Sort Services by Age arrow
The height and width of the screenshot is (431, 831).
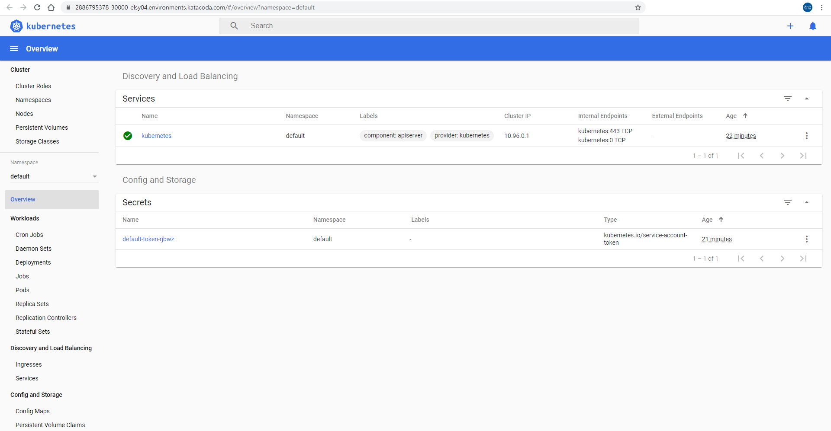click(745, 116)
